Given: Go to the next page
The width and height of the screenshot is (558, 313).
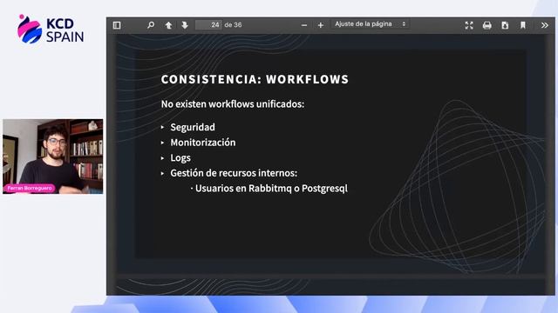Looking at the screenshot, I should tap(185, 25).
